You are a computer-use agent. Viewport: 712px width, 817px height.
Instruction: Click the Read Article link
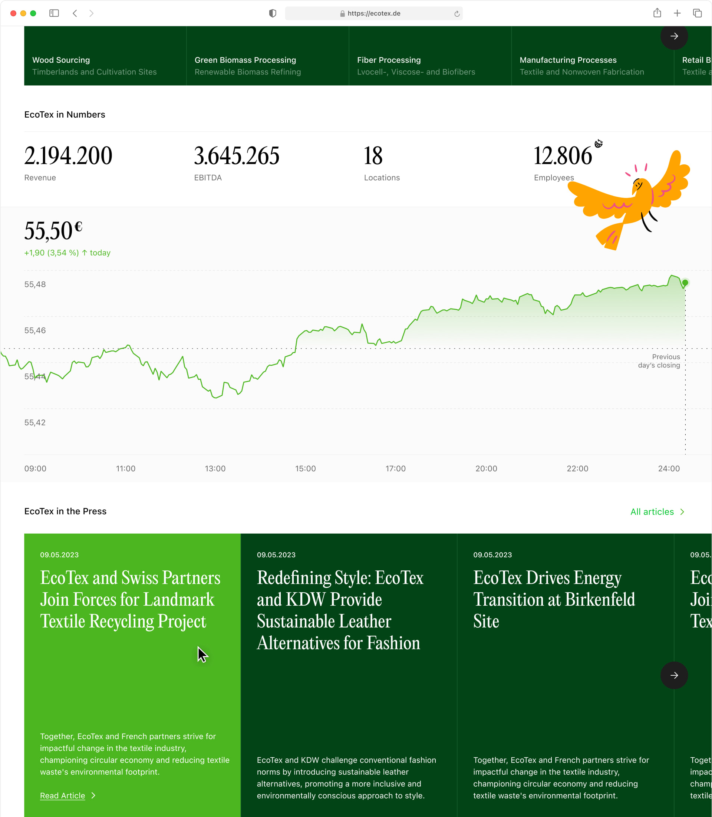62,795
